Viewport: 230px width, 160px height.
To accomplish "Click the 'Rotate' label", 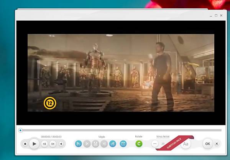I will 139,136.
